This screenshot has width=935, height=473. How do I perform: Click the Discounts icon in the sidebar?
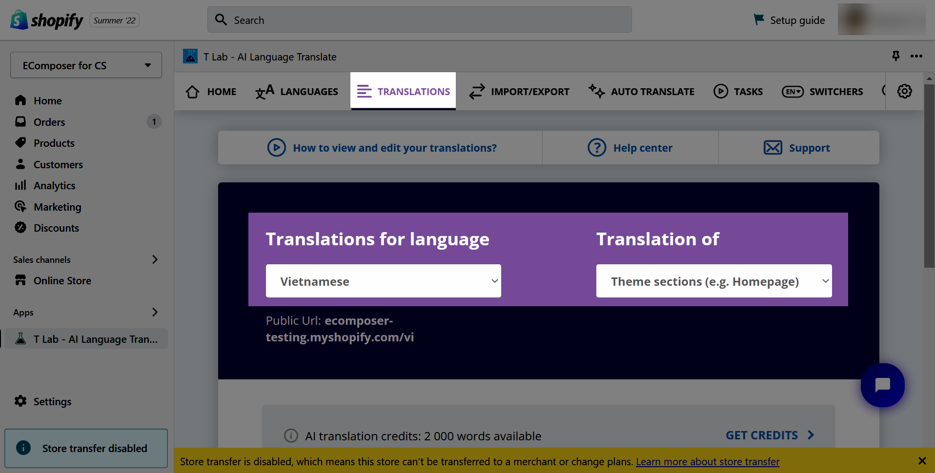coord(20,228)
